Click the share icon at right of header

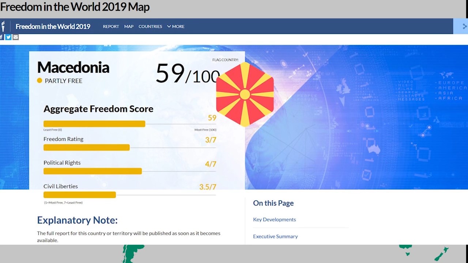(465, 26)
